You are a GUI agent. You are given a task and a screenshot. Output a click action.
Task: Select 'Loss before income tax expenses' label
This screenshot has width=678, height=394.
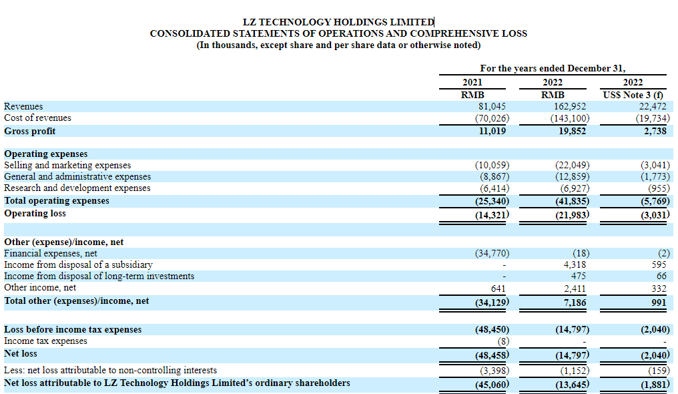point(73,330)
